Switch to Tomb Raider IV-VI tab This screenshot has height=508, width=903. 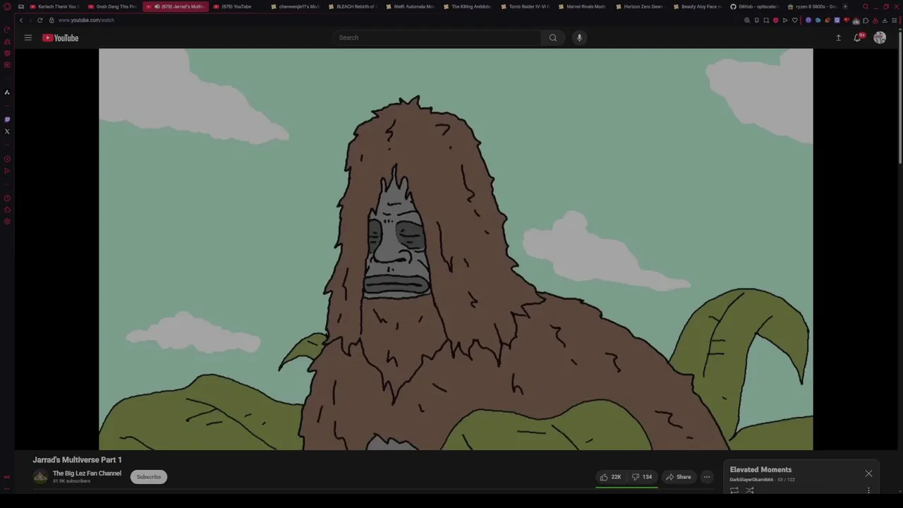[x=525, y=6]
